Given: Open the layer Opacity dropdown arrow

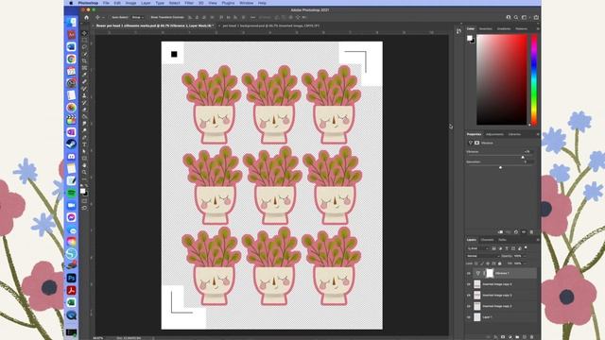Looking at the screenshot, I should [x=525, y=256].
